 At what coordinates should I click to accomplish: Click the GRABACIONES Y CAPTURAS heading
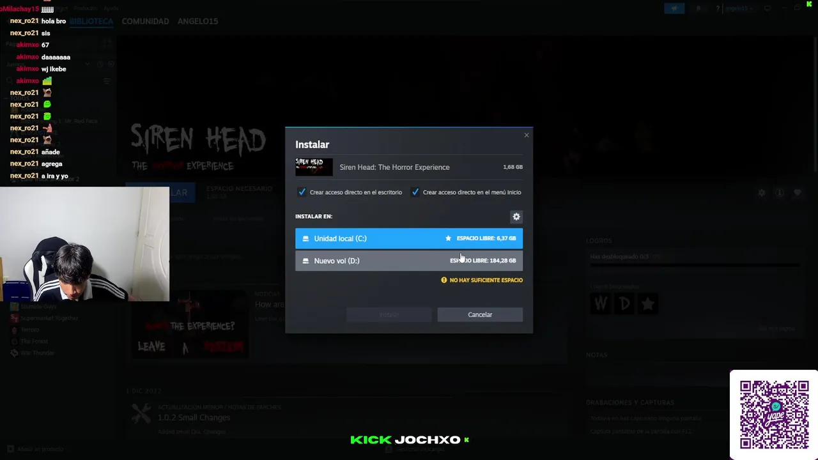click(630, 402)
